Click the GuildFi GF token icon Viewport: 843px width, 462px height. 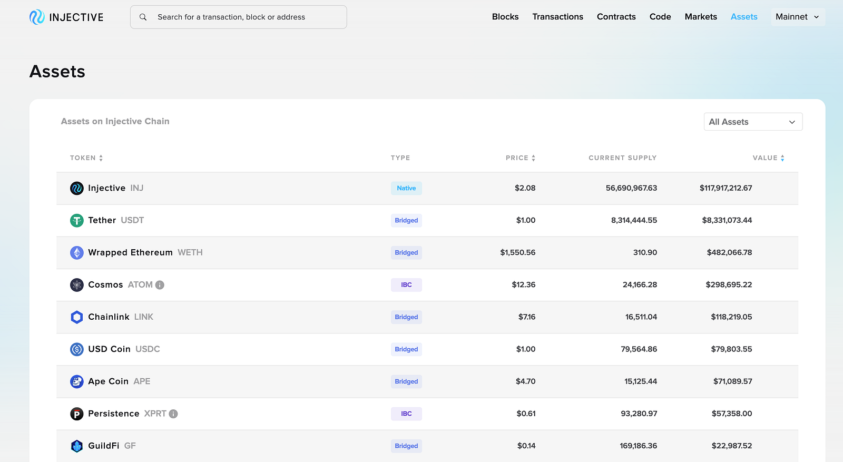pos(77,446)
